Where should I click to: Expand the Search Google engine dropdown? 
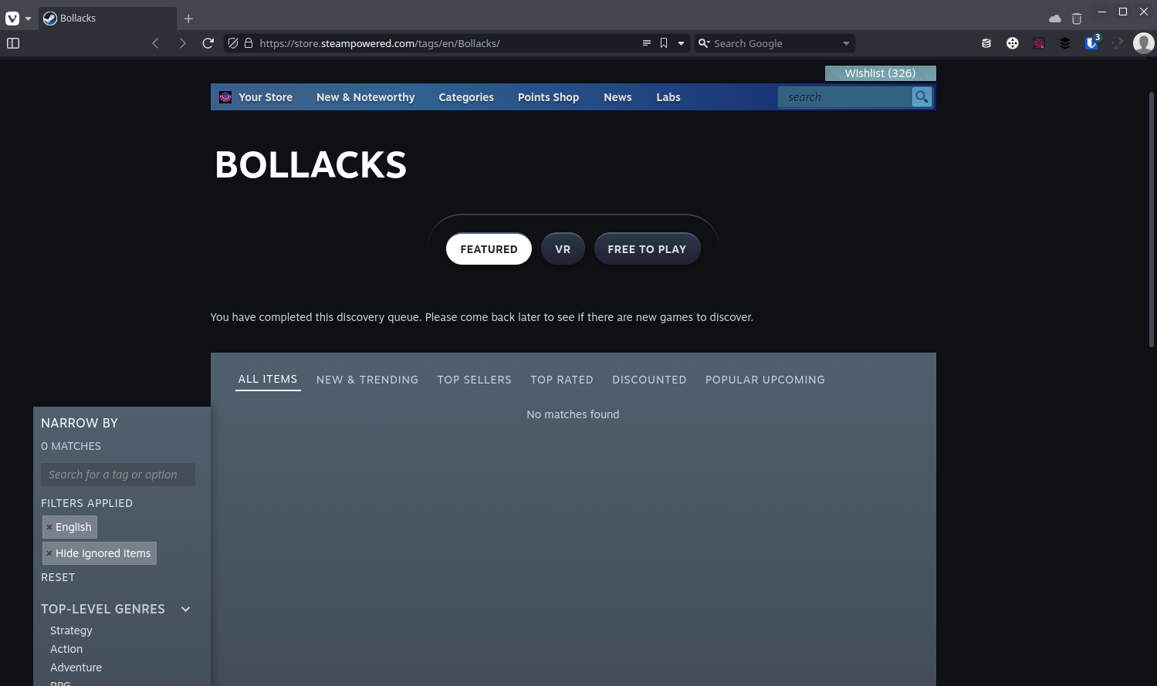tap(846, 43)
